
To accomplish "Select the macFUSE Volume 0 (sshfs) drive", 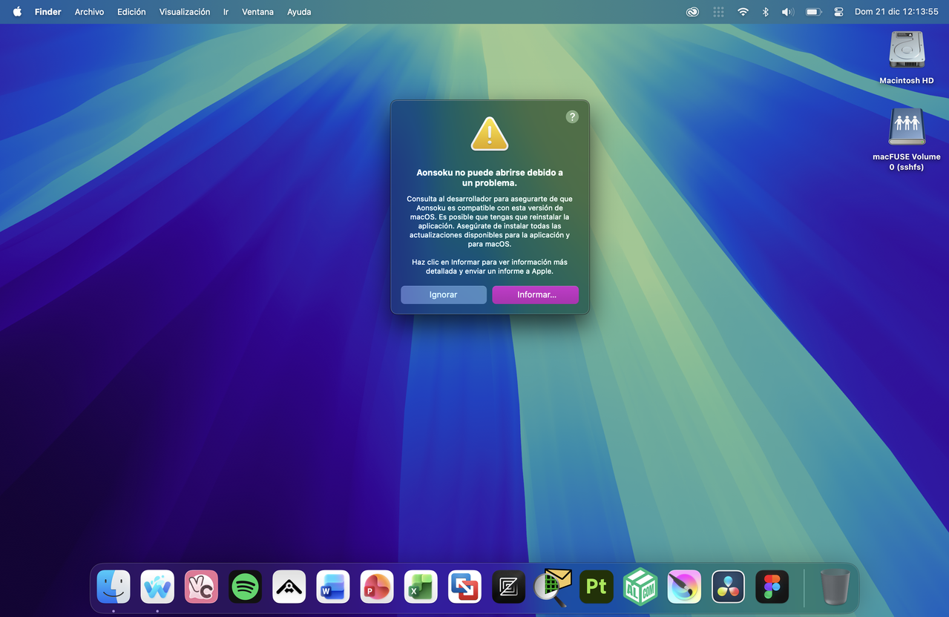I will tap(907, 139).
